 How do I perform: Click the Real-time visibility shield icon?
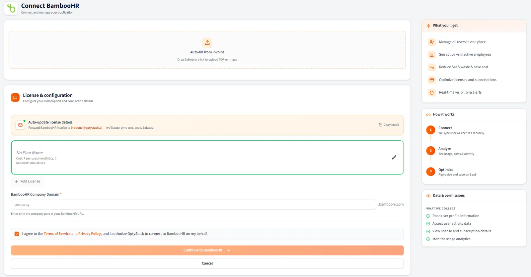pyautogui.click(x=431, y=93)
